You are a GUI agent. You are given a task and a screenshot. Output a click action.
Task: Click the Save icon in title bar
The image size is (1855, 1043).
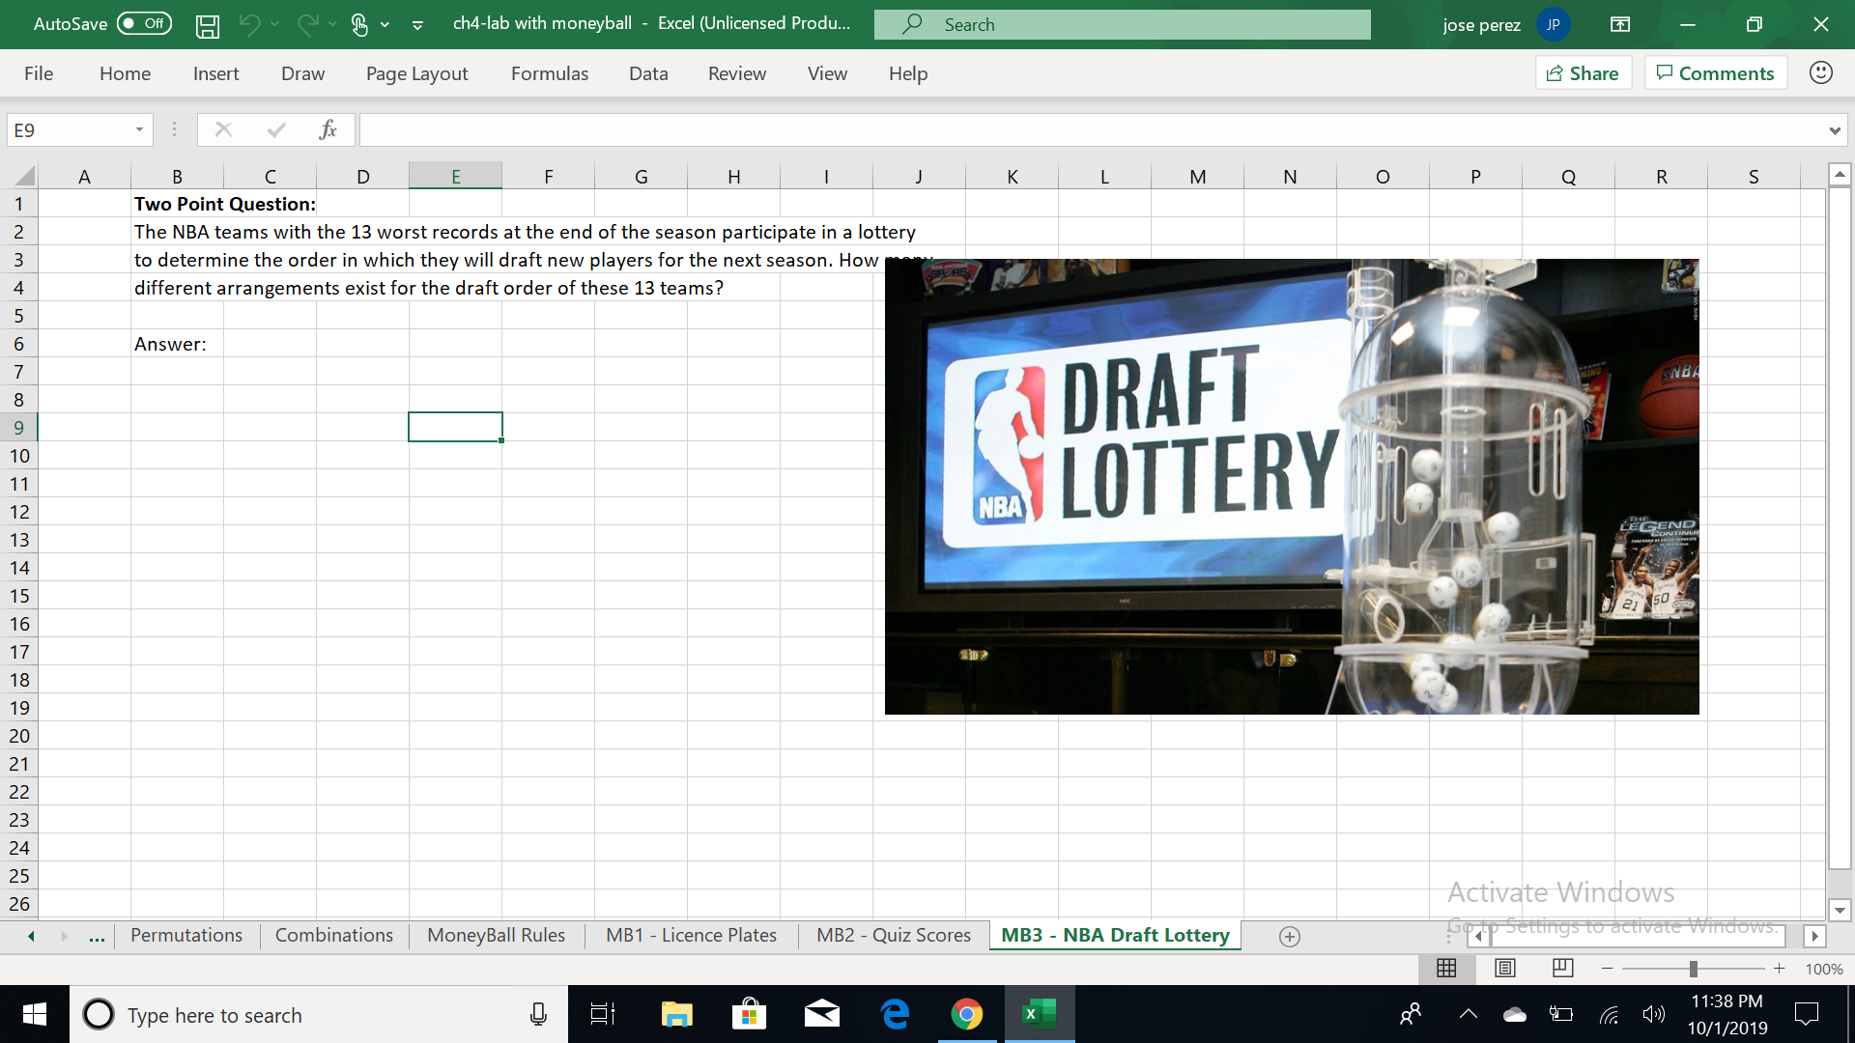[x=207, y=25]
